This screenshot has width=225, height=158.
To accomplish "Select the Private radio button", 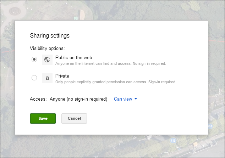I will pos(34,78).
